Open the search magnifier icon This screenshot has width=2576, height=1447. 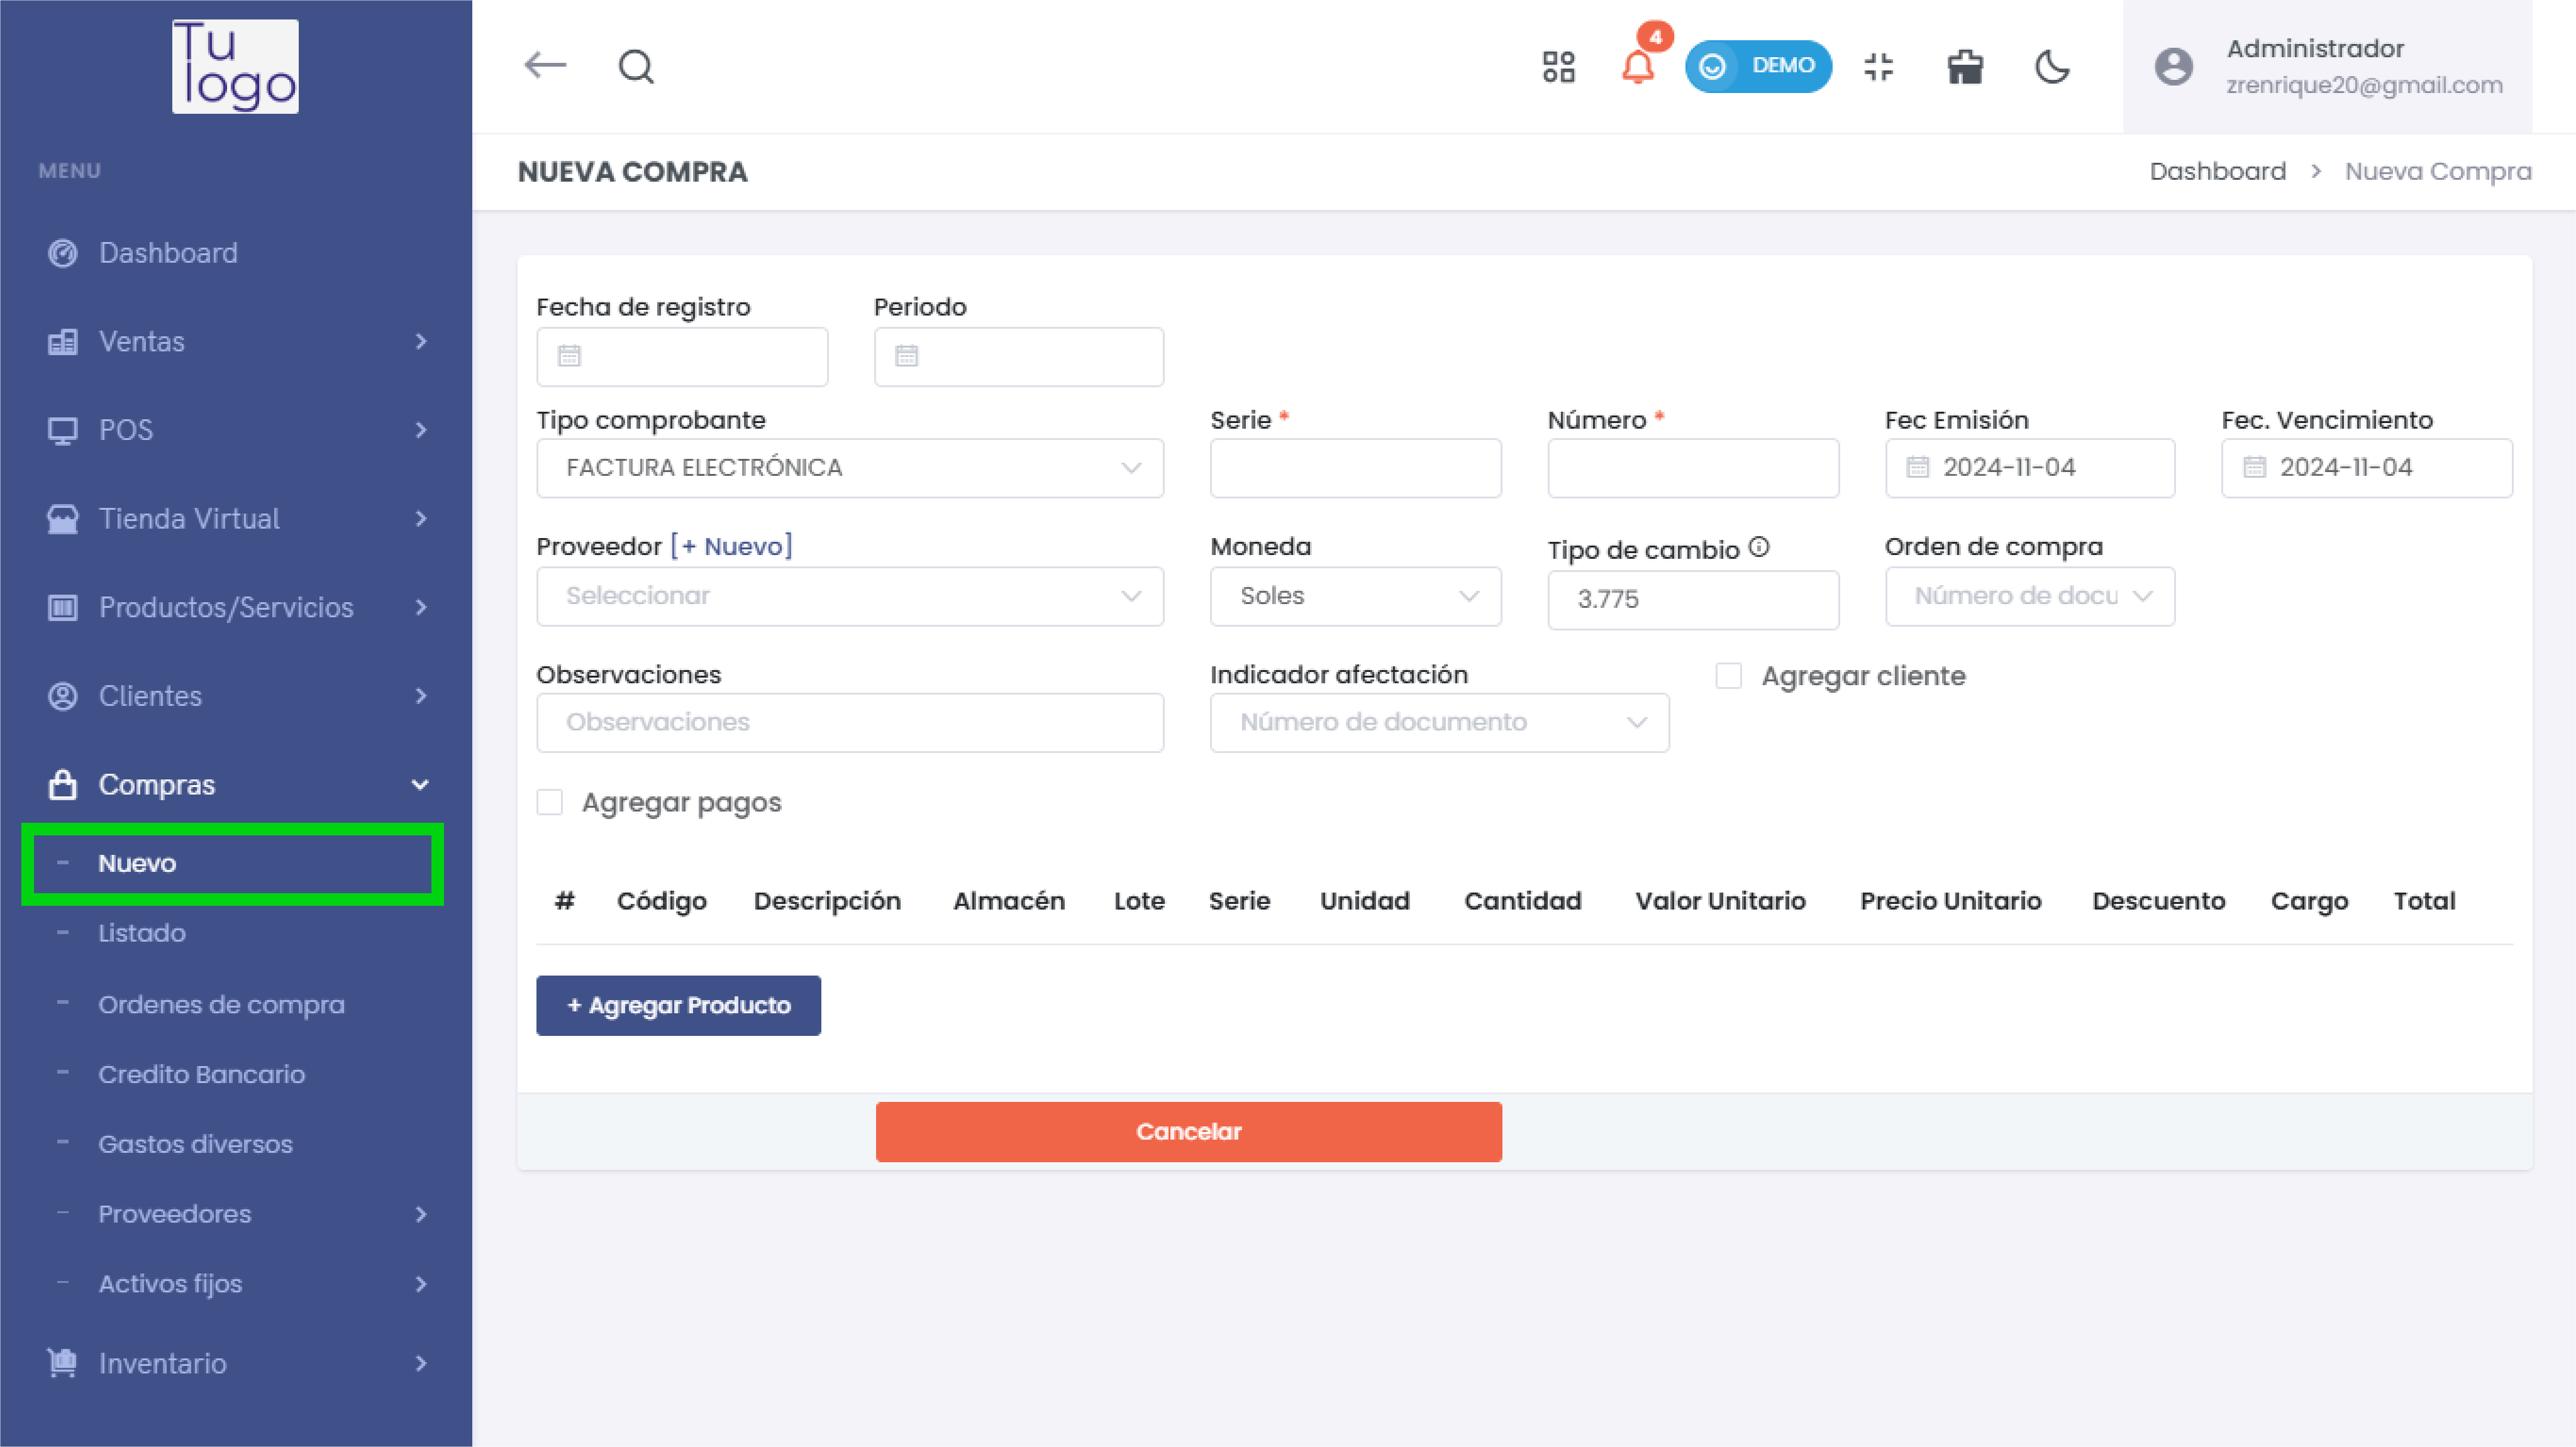[x=636, y=67]
